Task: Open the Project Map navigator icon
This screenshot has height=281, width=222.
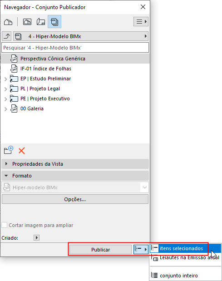Action: pos(8,22)
